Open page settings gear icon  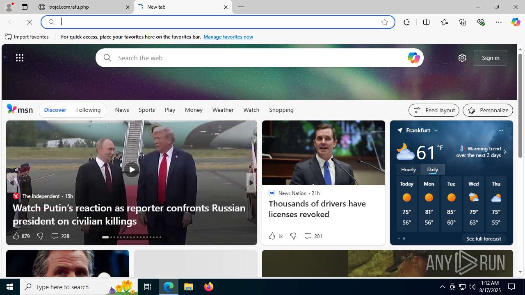pyautogui.click(x=462, y=58)
